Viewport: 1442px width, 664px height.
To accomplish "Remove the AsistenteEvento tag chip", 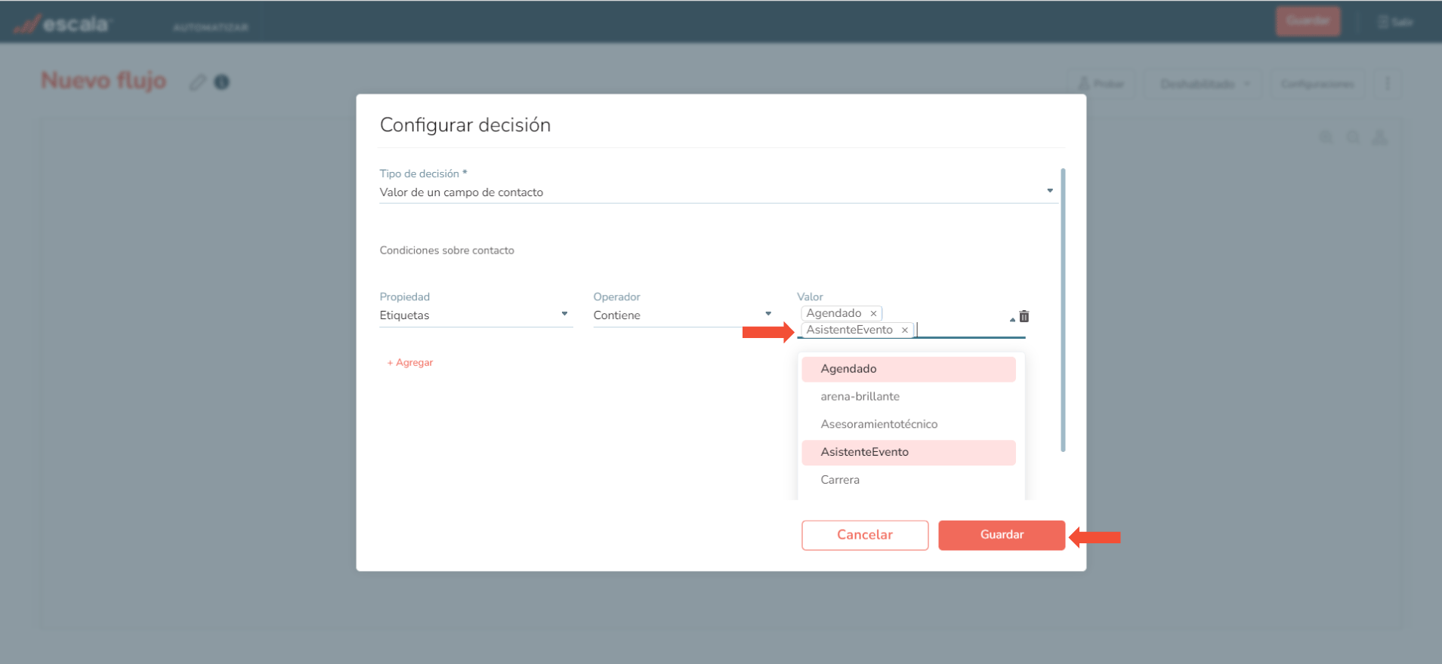I will tap(904, 330).
